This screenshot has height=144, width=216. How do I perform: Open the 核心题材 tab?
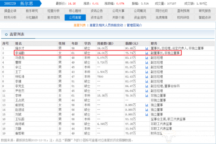75,11
